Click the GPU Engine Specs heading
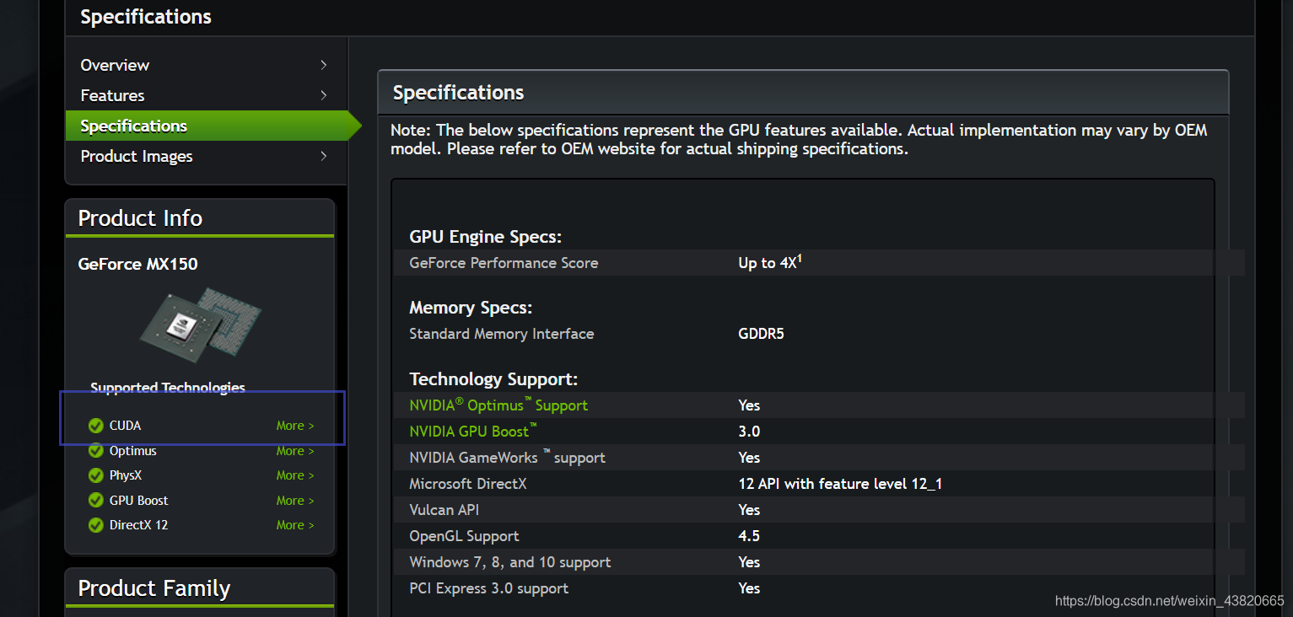 tap(485, 237)
